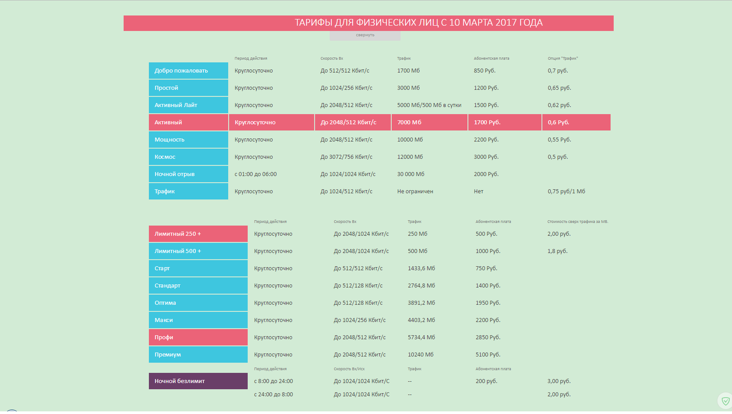
Task: Open the tariff header 'ТАРИФЫ ДЛЯ ФИЗИЧЕСКИХ ЛИЦ'
Action: (x=368, y=23)
